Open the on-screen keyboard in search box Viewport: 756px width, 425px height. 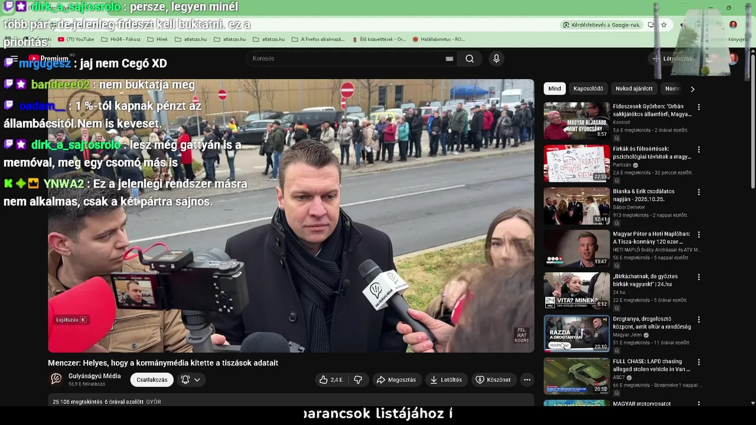(449, 58)
